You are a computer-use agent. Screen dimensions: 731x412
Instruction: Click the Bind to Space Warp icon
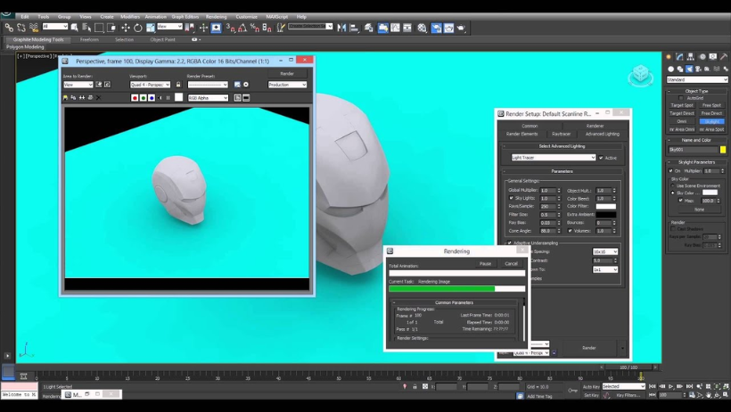click(34, 28)
